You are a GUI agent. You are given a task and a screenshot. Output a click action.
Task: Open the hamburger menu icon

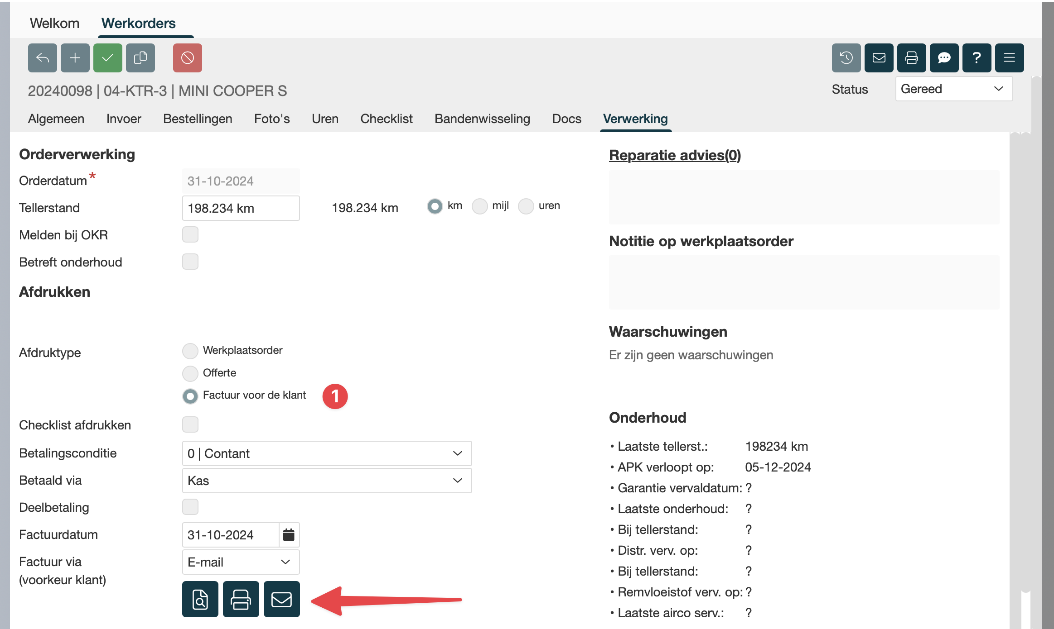pyautogui.click(x=1009, y=58)
